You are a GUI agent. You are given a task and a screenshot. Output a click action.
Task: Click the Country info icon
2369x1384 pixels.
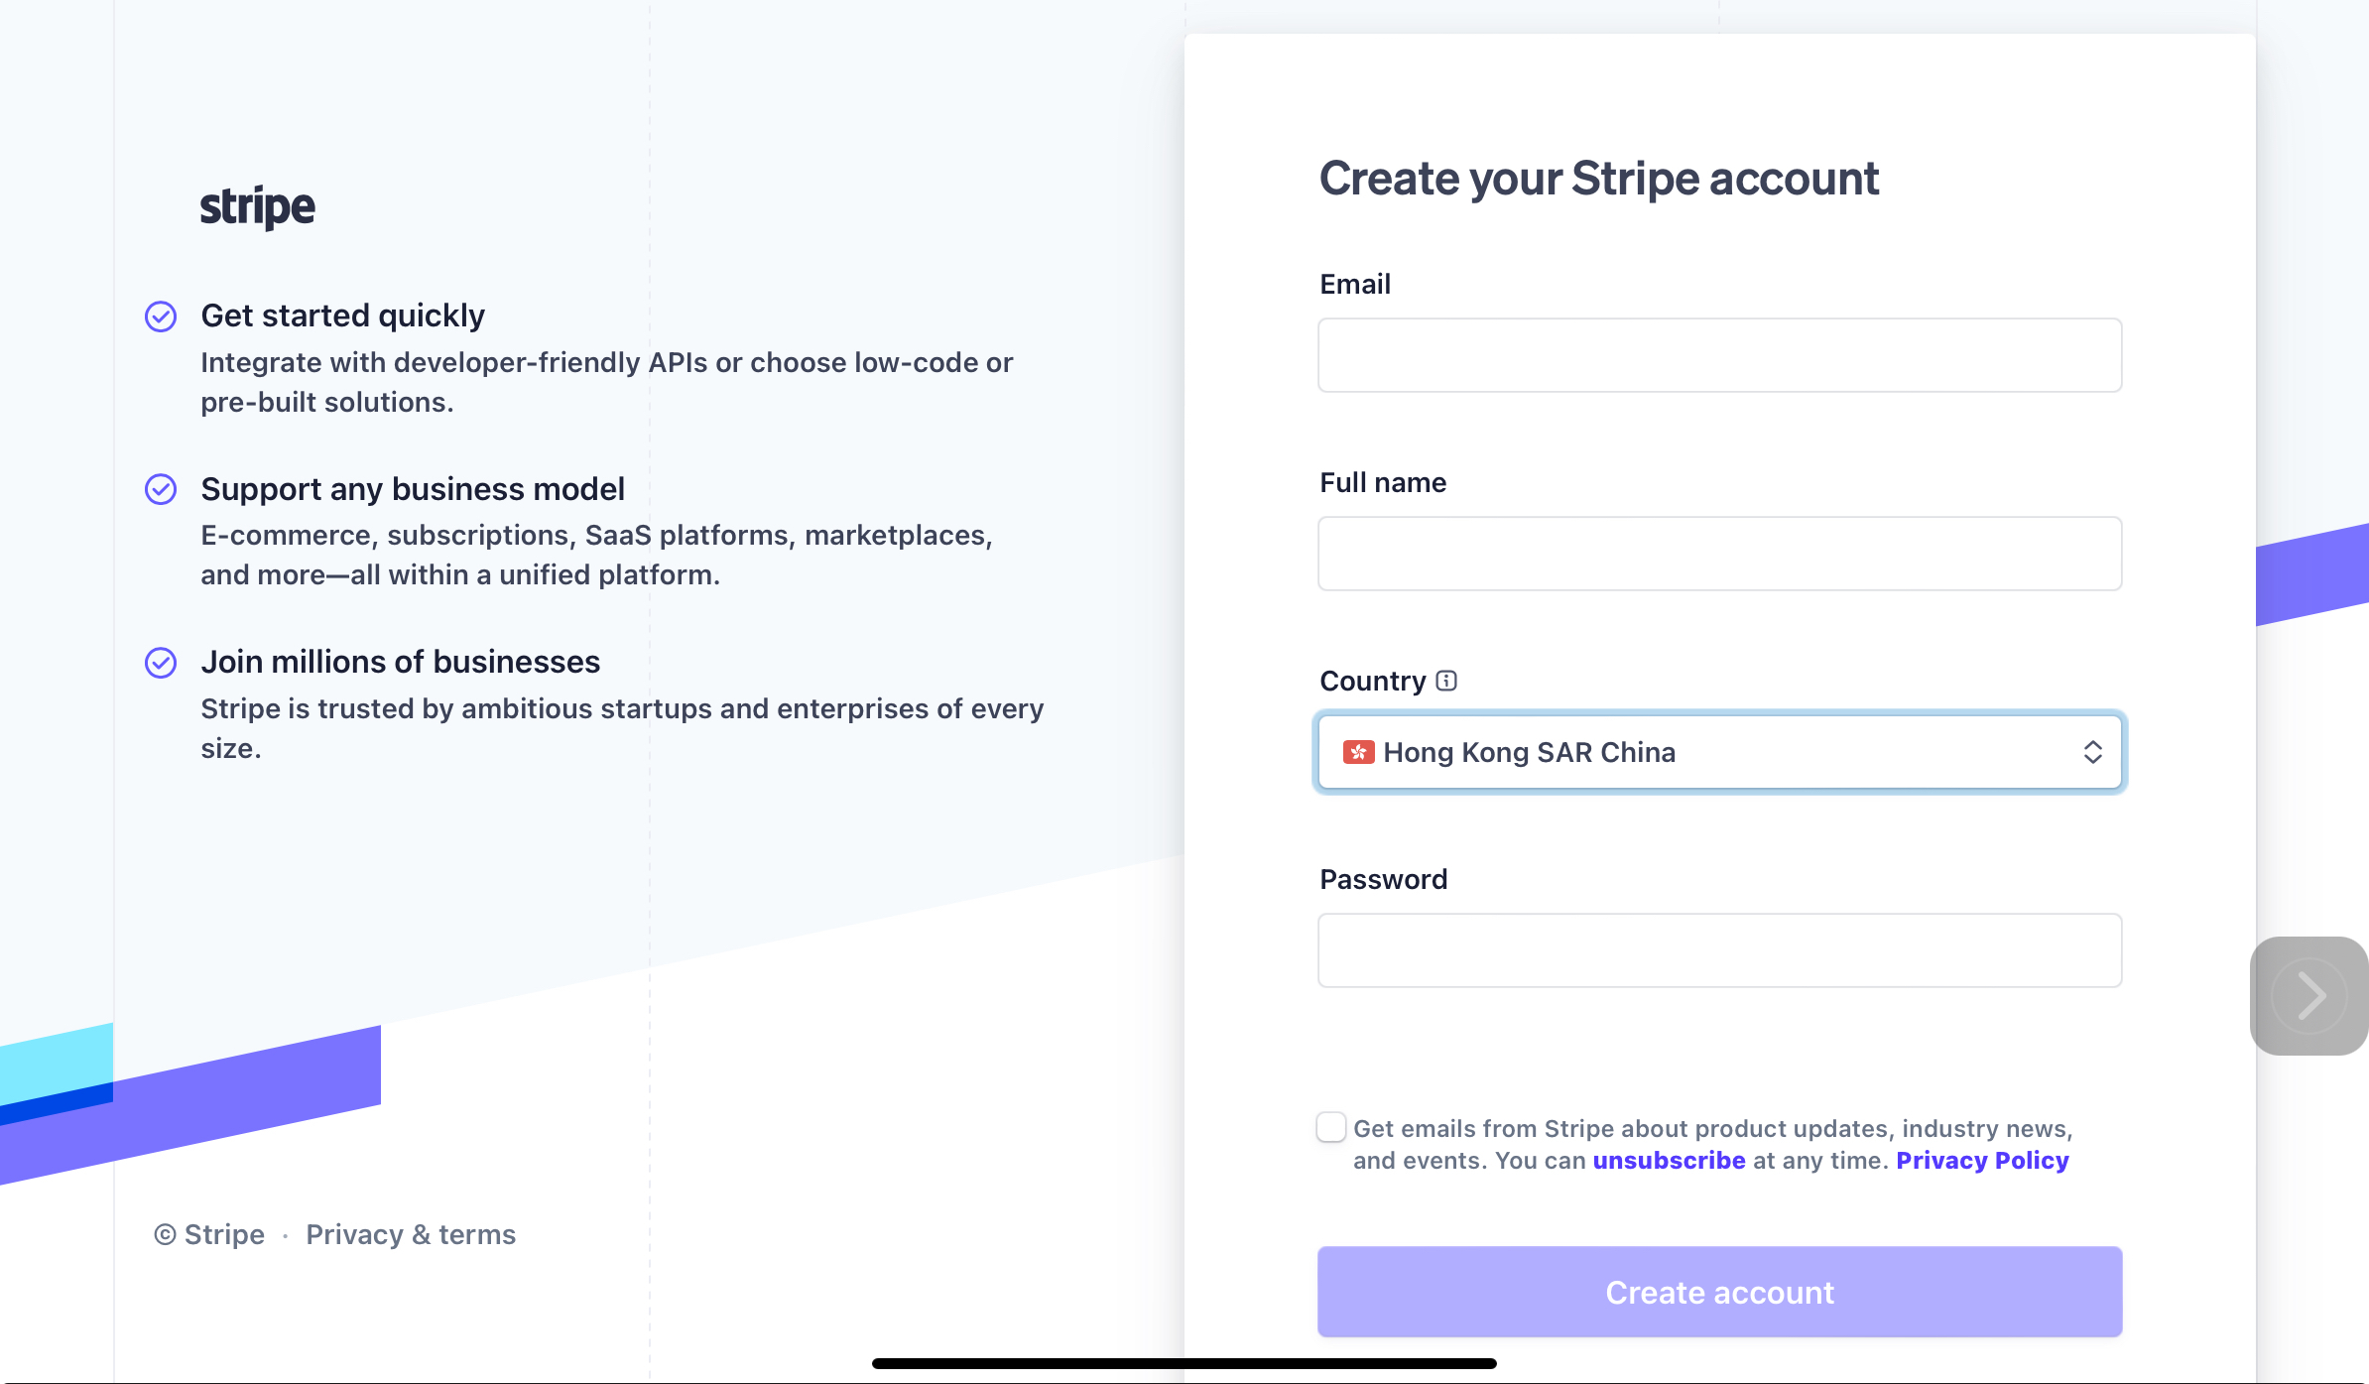[x=1446, y=681]
